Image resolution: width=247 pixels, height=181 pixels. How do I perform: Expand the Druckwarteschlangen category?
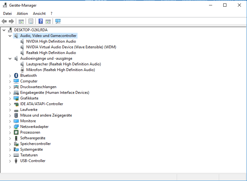[x=10, y=87]
